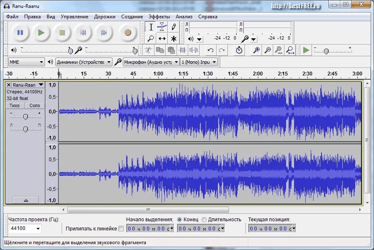Zoom out with the minus magnifier
374x250 pixels.
(268, 50)
